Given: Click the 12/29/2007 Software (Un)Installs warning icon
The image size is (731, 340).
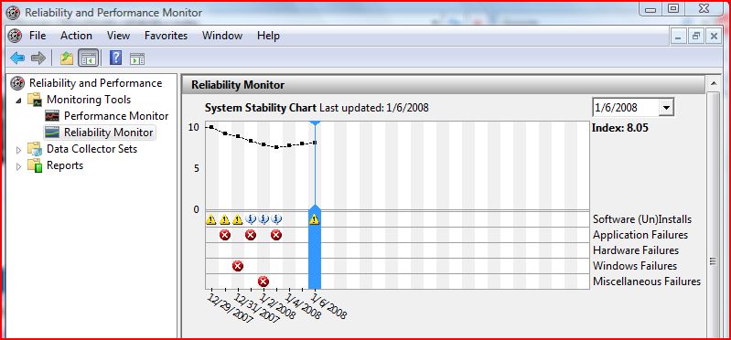Looking at the screenshot, I should point(211,219).
